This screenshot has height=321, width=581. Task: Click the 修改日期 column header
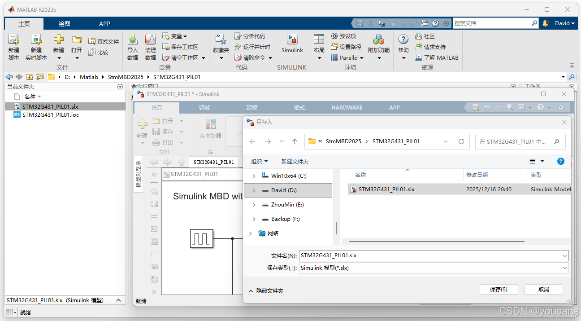pos(477,175)
